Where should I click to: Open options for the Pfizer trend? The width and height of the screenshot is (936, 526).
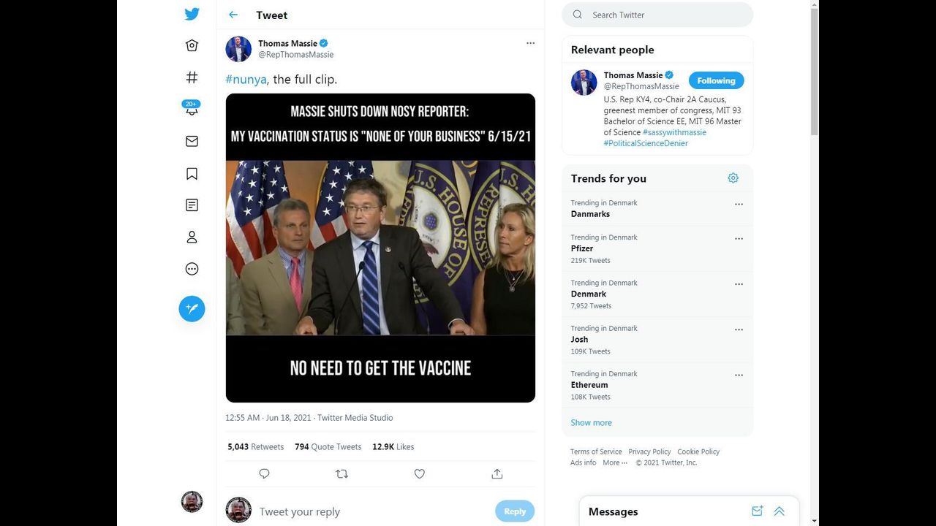coord(739,238)
